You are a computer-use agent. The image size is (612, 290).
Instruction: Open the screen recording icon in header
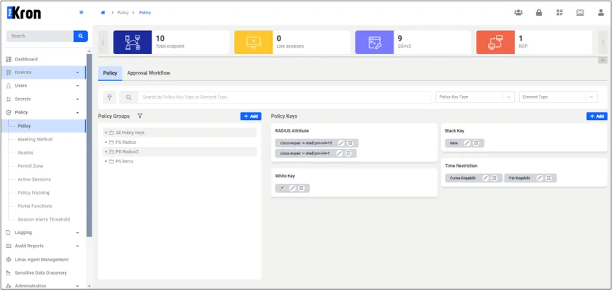580,12
